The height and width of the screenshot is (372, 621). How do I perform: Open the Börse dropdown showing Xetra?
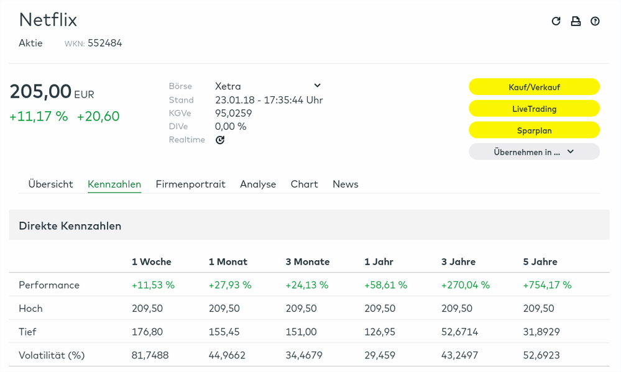point(267,86)
